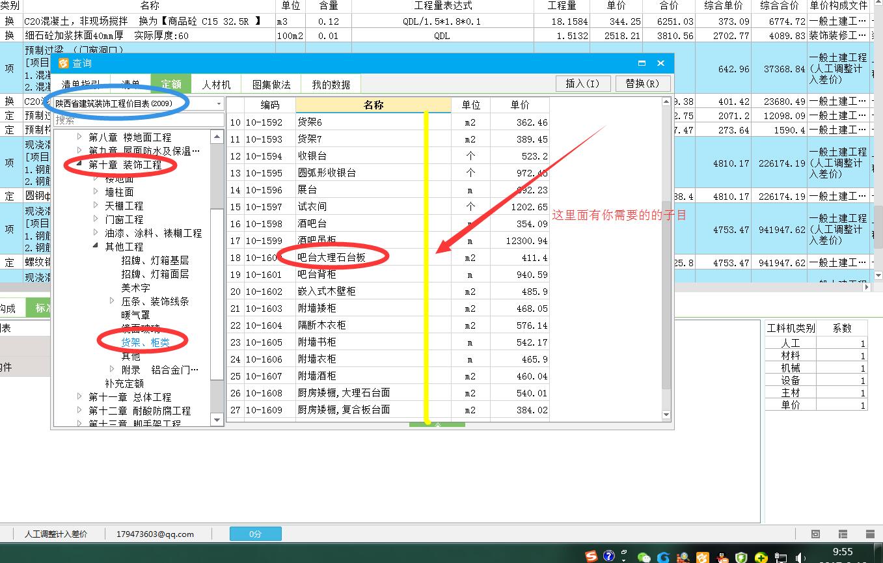Click the green collapse handle below results

click(437, 424)
